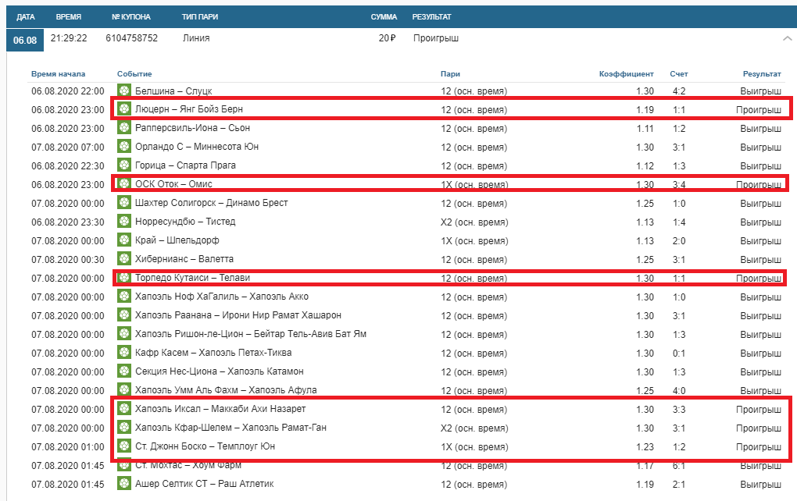This screenshot has width=797, height=501.
Task: Select the 06.08 date badge
Action: tap(25, 40)
